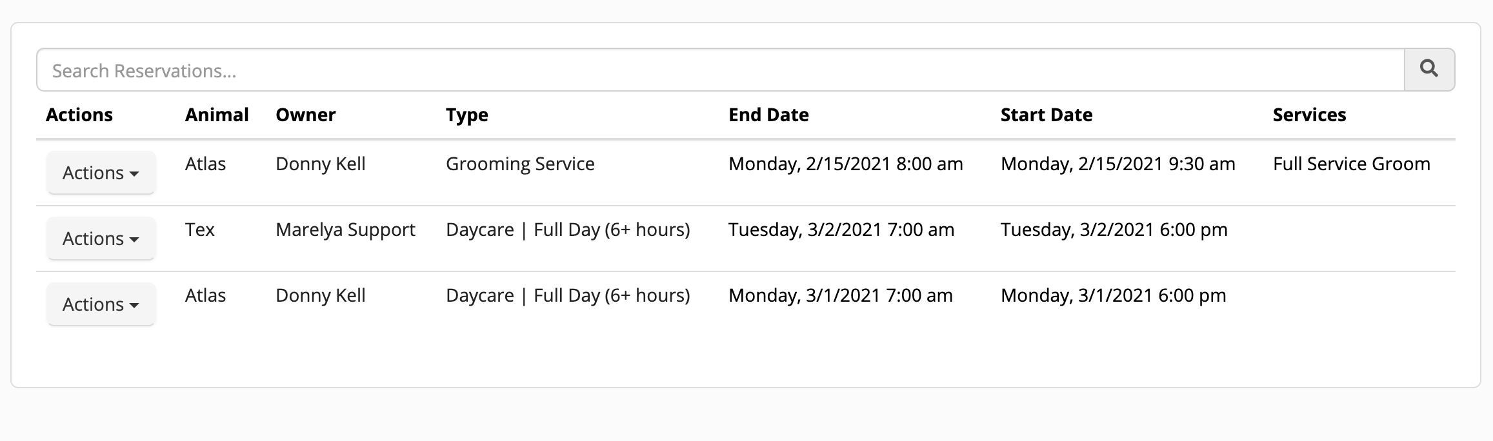Select the owner Marelya Support
1493x441 pixels.
click(345, 230)
